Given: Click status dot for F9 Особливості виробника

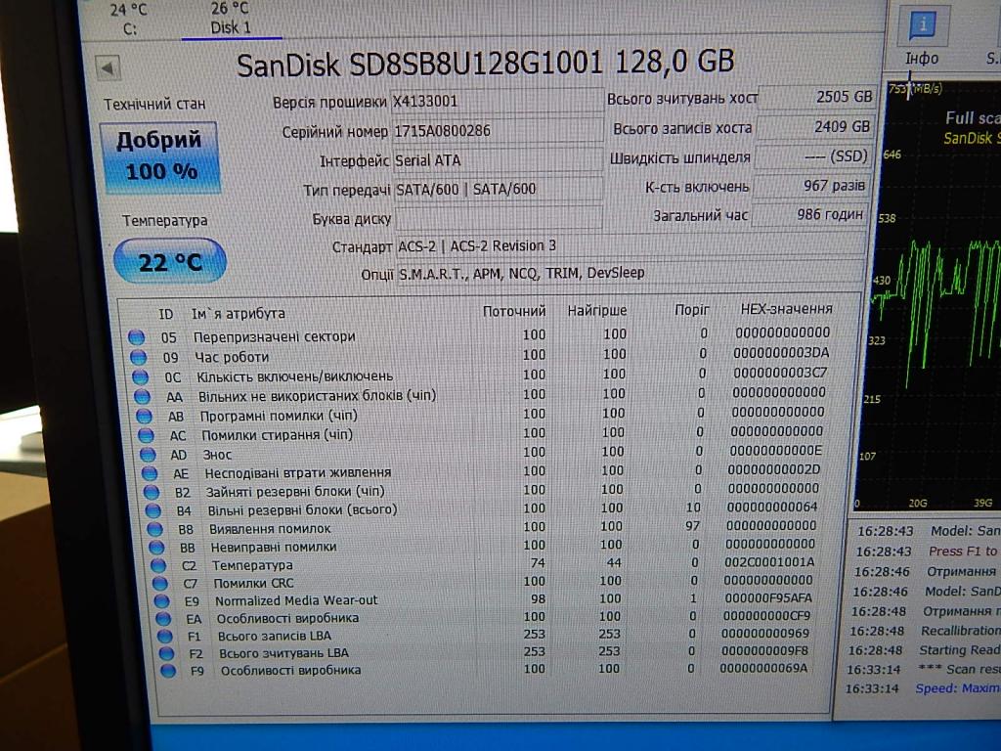Looking at the screenshot, I should point(168,671).
